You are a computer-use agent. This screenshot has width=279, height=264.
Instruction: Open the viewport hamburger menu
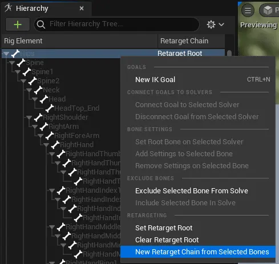[x=248, y=10]
